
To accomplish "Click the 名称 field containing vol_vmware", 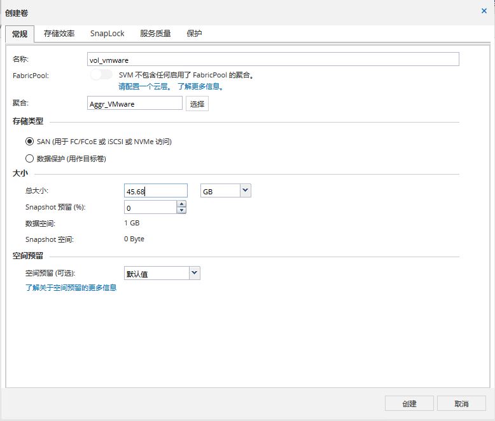I will [273, 59].
